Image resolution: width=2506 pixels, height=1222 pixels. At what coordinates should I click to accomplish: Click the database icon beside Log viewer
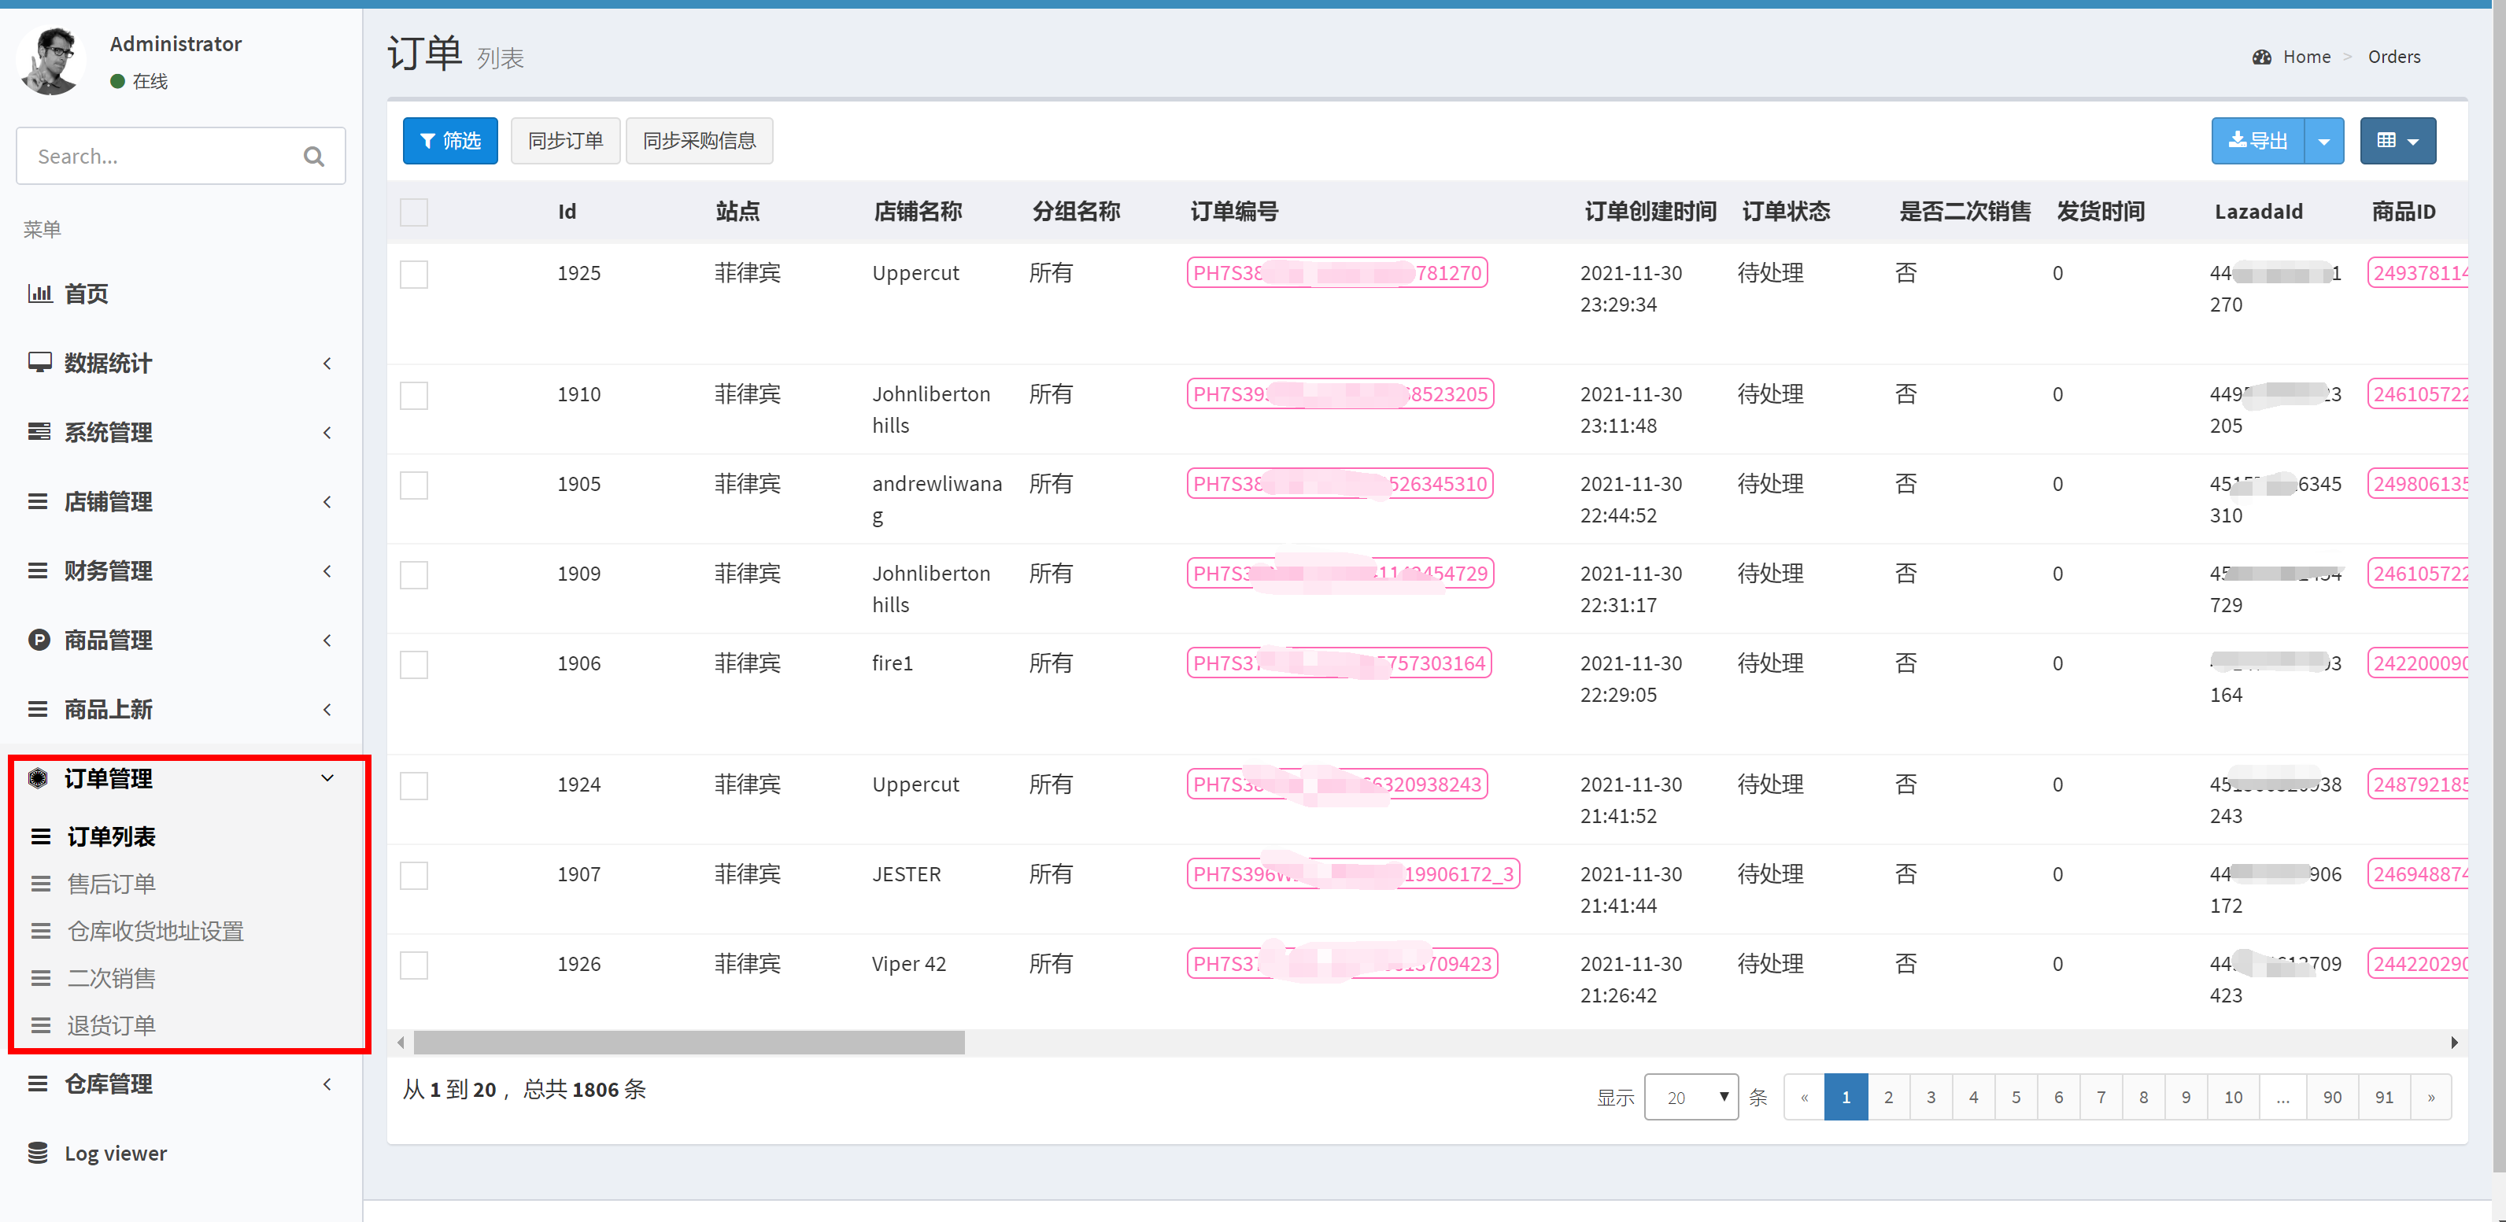coord(38,1153)
